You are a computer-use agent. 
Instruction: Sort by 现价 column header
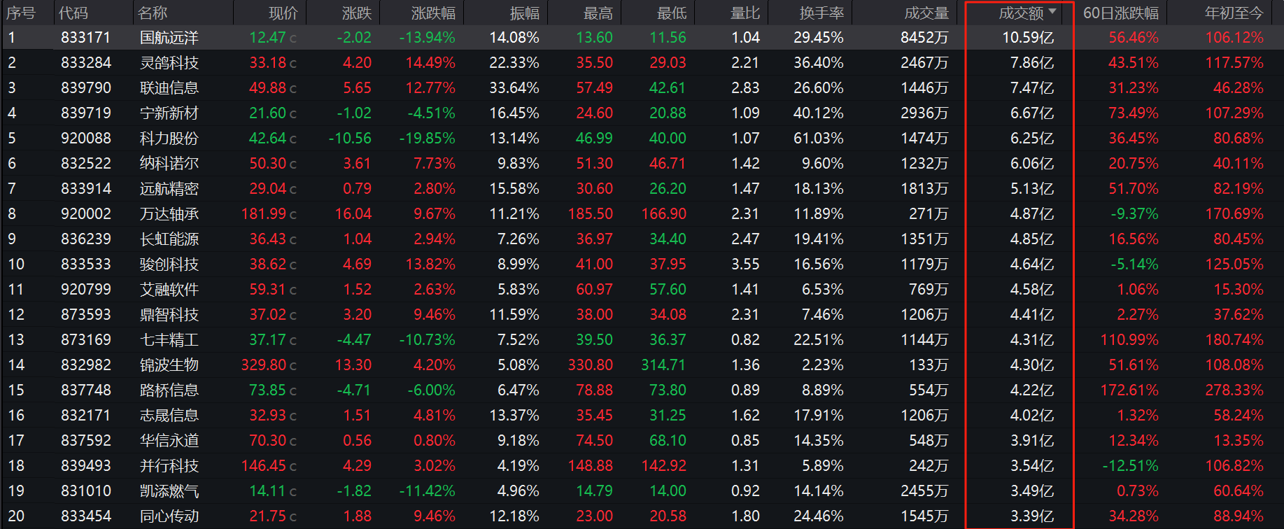coord(283,13)
